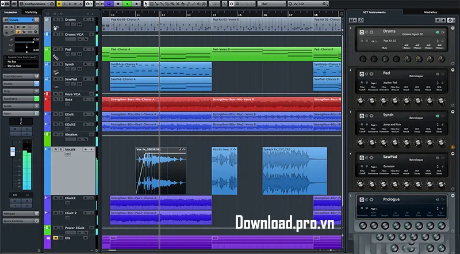Select the Mute X tool
Image resolution: width=460 pixels, height=254 pixels.
pos(178,4)
